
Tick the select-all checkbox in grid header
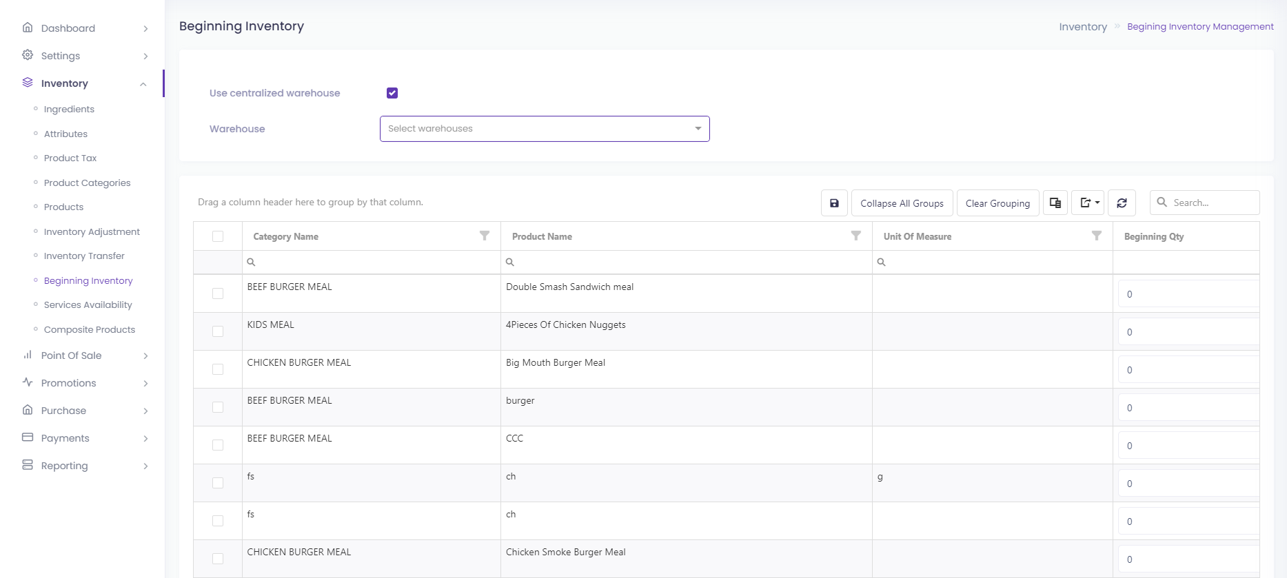[x=218, y=236]
